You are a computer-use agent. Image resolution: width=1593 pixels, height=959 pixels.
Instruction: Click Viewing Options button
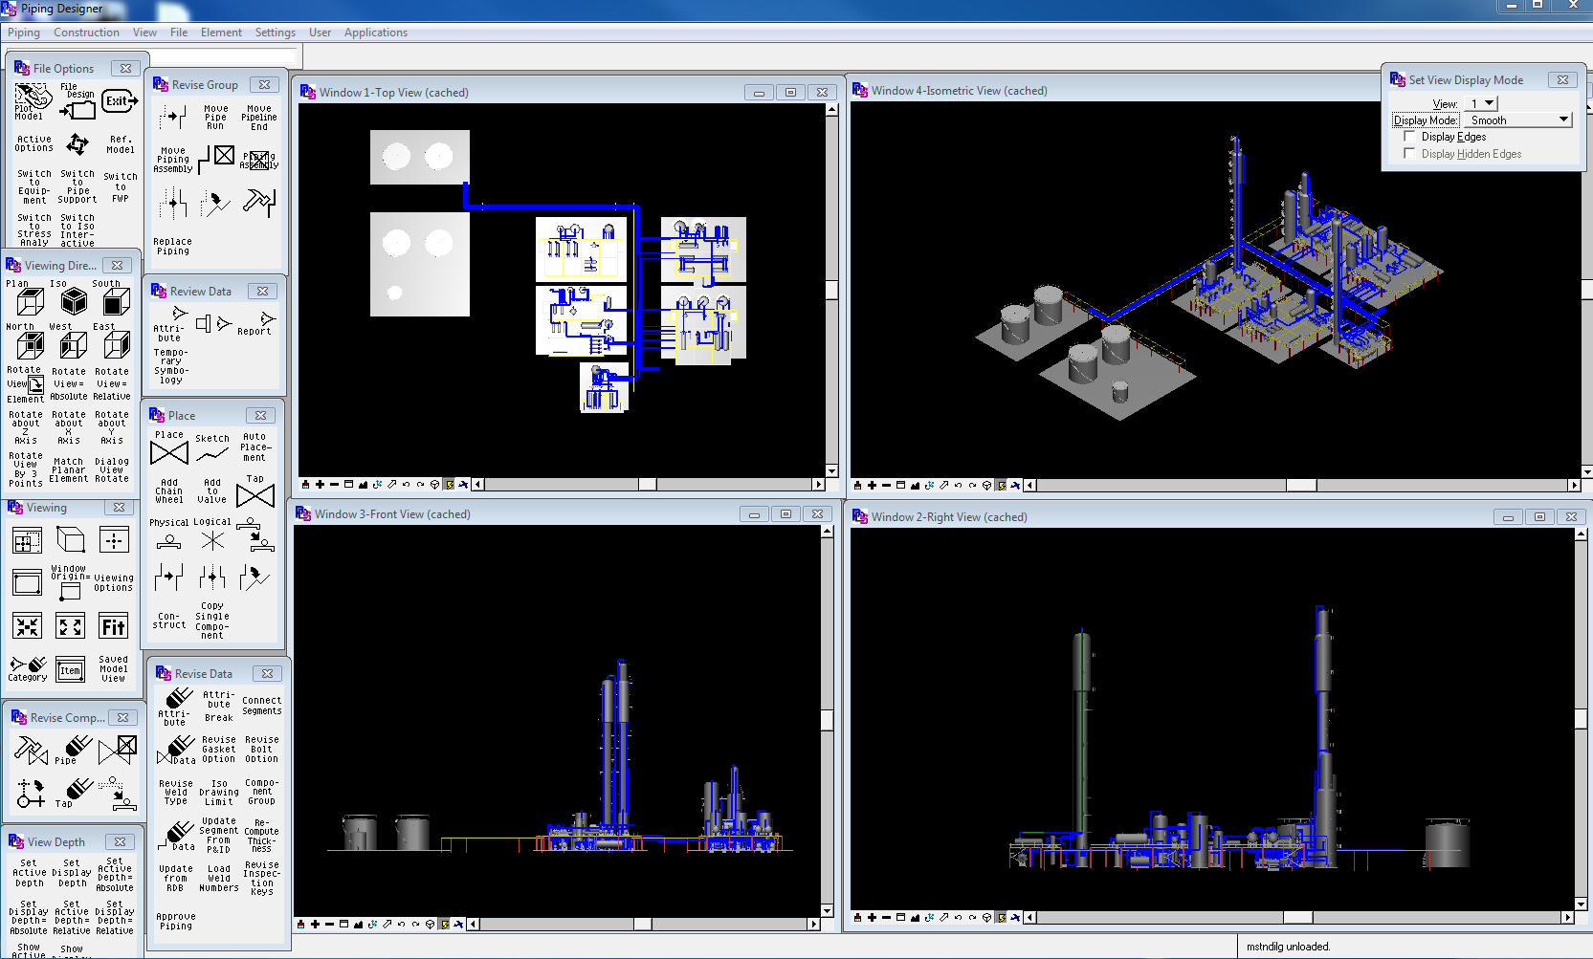click(x=114, y=583)
